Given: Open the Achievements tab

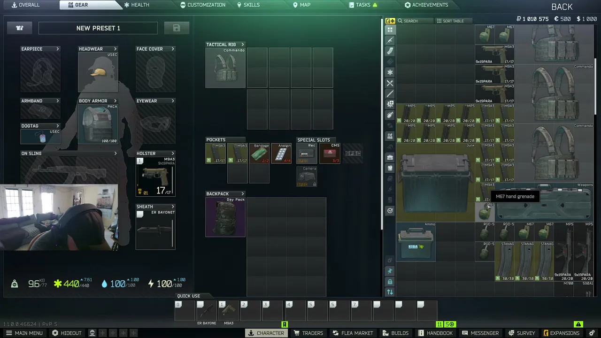Looking at the screenshot, I should (x=426, y=5).
